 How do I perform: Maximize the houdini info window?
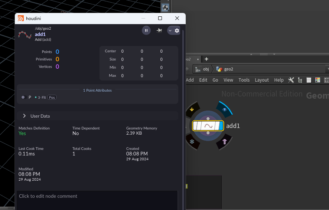pyautogui.click(x=160, y=18)
